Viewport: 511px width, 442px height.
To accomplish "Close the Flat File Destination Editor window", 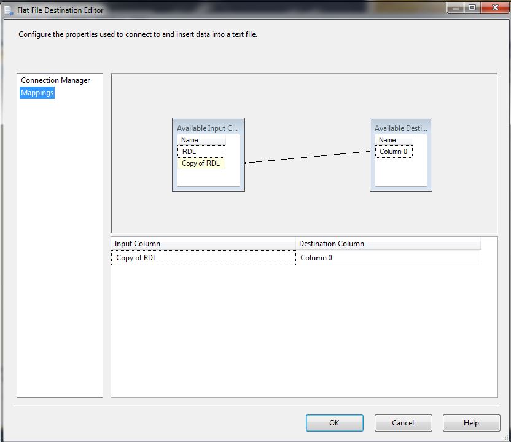I will [x=495, y=7].
